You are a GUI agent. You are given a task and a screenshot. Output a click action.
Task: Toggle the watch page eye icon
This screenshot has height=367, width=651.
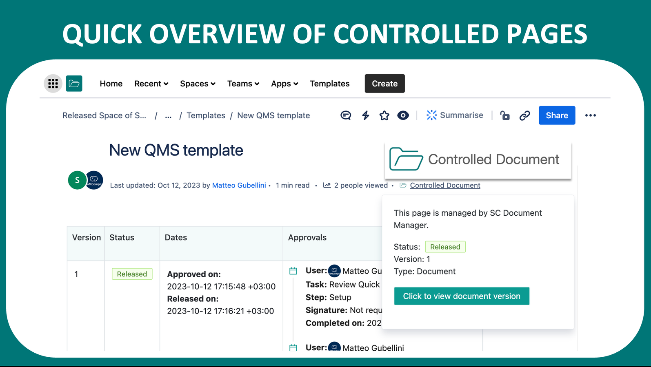click(403, 115)
